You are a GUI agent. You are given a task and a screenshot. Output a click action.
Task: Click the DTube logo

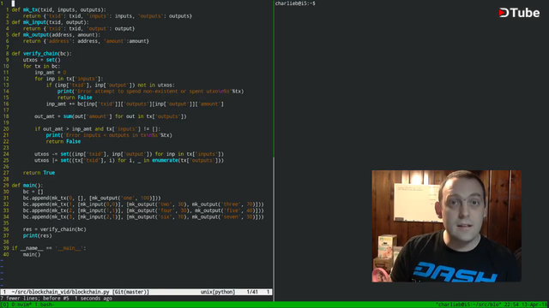[x=519, y=13]
